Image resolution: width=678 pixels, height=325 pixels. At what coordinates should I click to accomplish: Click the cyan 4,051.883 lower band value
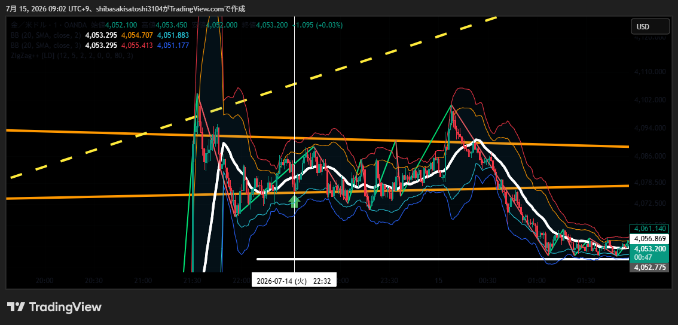point(173,35)
